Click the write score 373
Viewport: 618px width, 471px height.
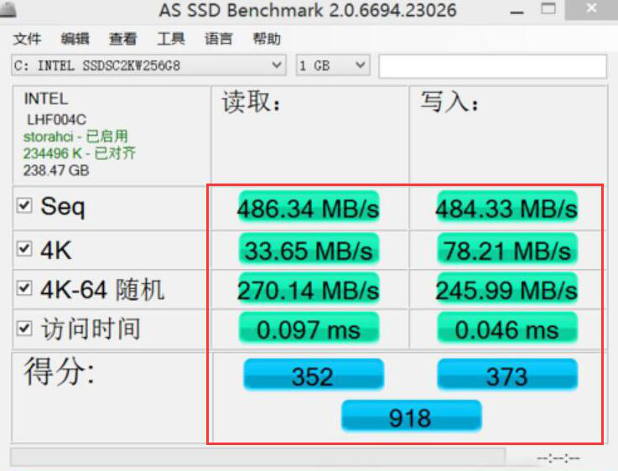[507, 375]
